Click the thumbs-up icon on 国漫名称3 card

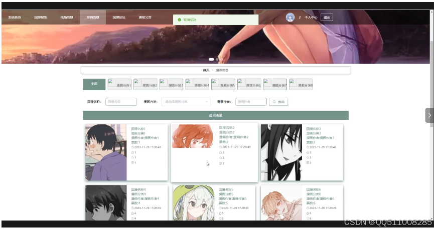click(x=308, y=153)
